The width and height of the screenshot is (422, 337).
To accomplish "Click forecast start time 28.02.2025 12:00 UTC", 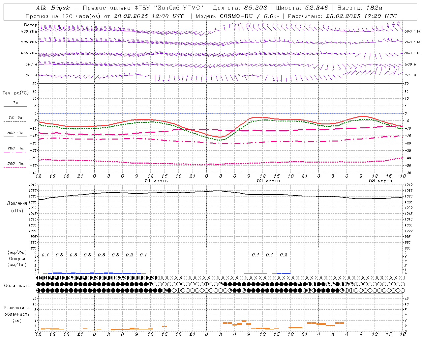I will click(149, 16).
